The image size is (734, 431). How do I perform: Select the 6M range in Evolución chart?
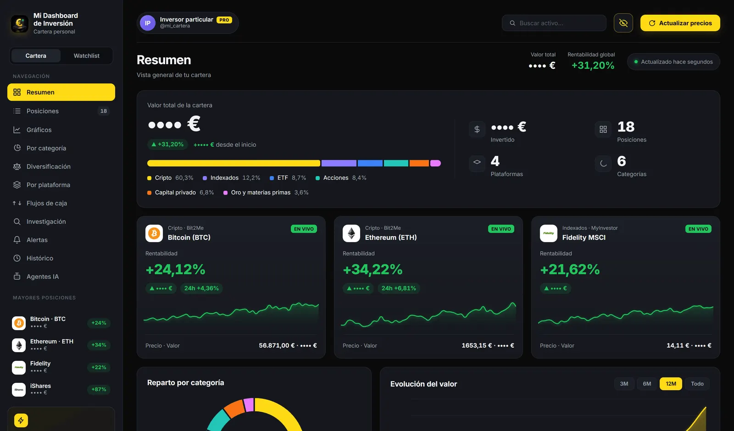pos(647,384)
